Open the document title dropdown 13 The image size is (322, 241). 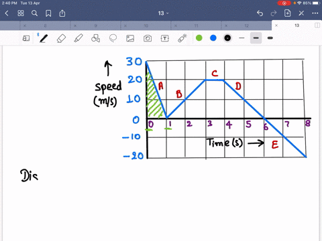(x=163, y=13)
